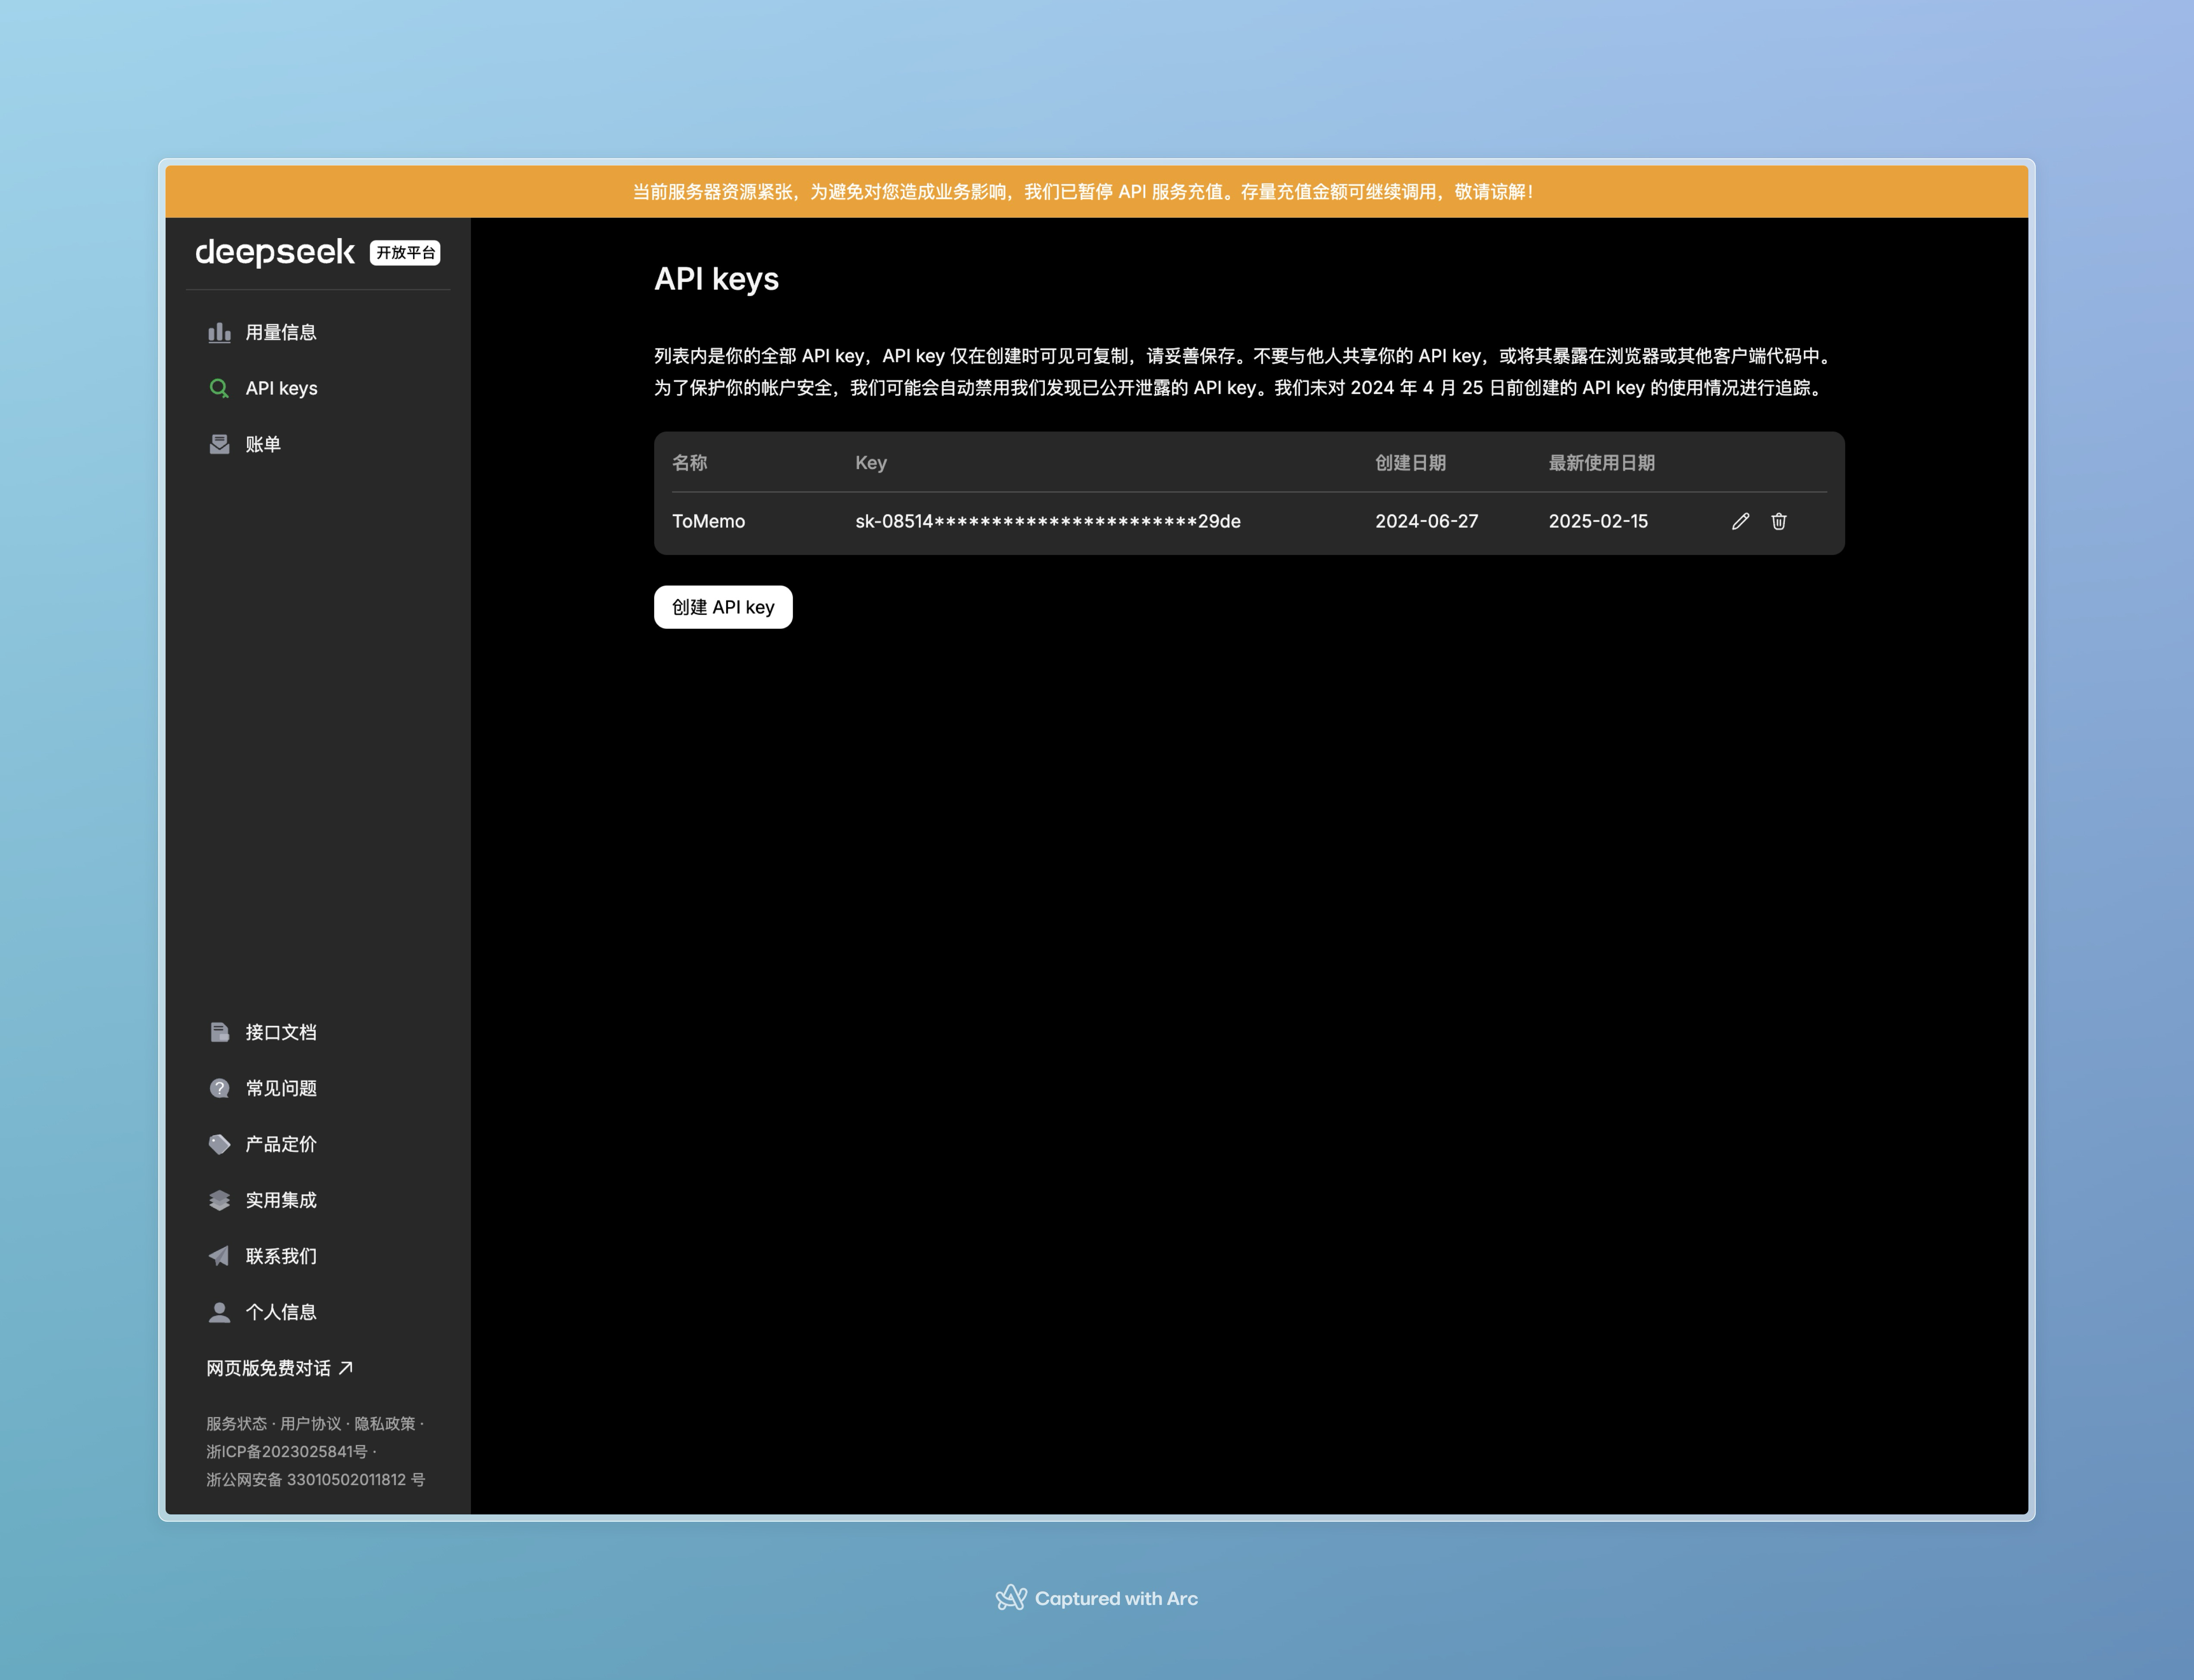The height and width of the screenshot is (1680, 2194).
Task: Click the ToMemo API key name field
Action: (708, 520)
